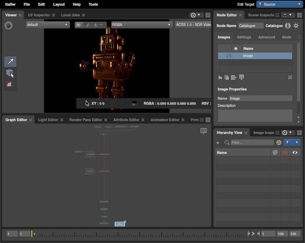
Task: Select the crop window tool
Action: [x=10, y=84]
